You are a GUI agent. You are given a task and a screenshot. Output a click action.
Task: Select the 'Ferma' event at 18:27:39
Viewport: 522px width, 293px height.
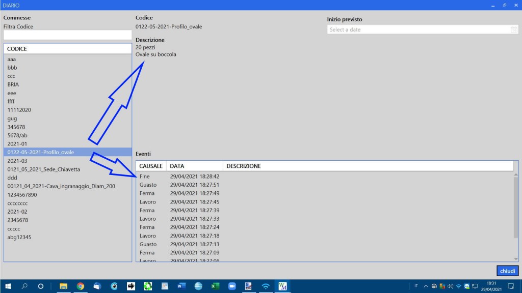click(325, 210)
